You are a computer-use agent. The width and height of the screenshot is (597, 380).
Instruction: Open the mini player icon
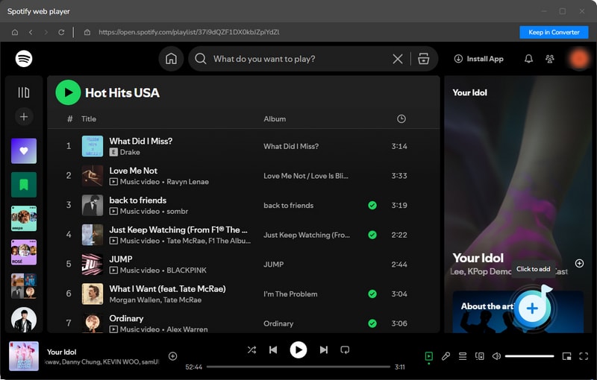pyautogui.click(x=566, y=356)
